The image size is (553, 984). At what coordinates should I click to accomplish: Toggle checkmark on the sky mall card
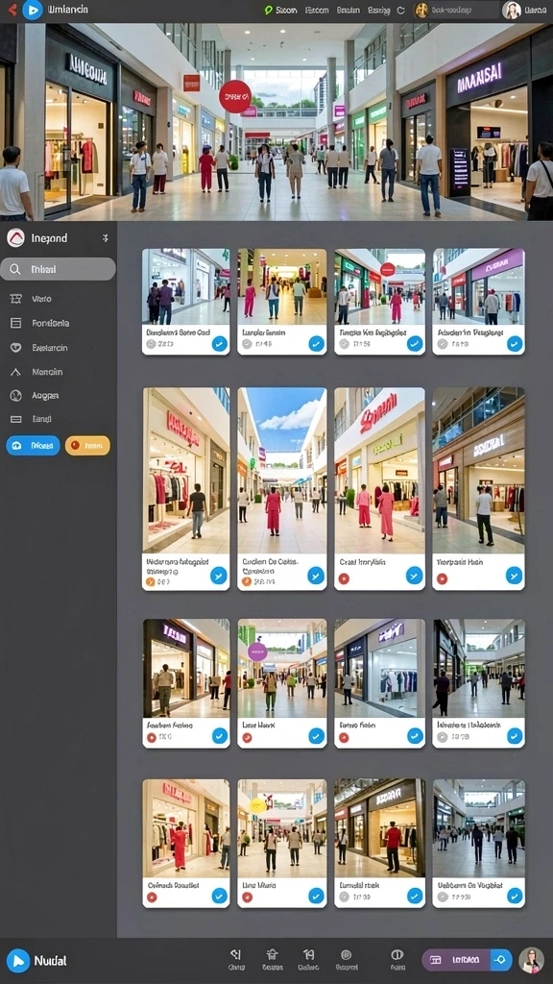pos(316,576)
